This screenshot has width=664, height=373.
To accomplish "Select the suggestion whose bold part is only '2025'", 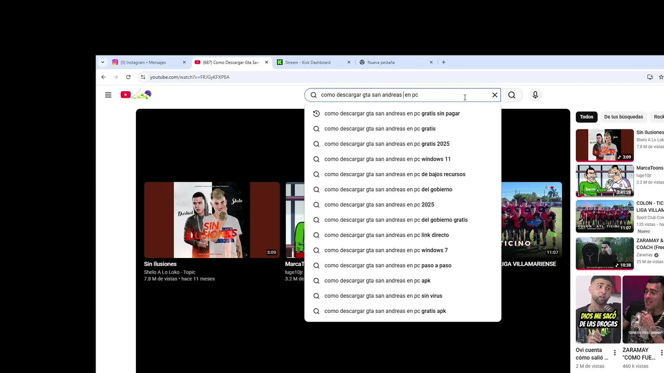I will click(403, 205).
